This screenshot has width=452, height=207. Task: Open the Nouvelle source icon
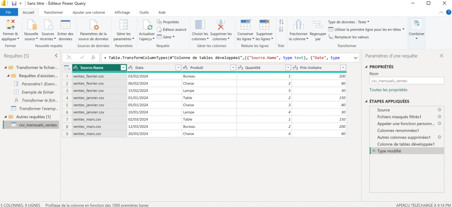(x=31, y=25)
